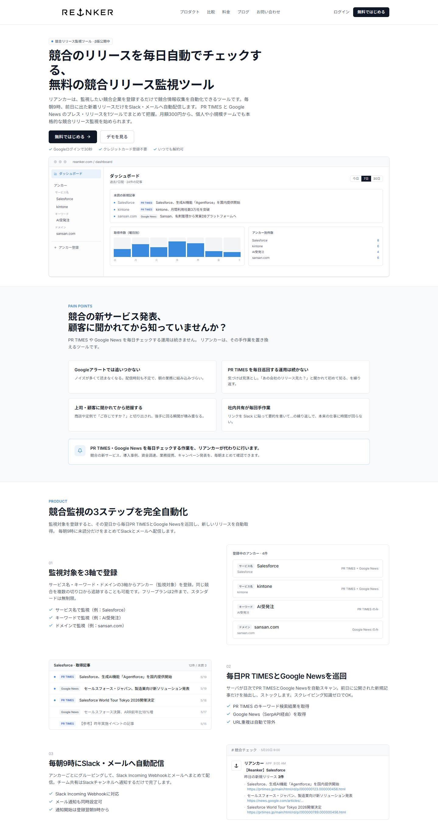Click the checkmark beside いつでも解約可
This screenshot has height=821, width=438.
click(x=155, y=149)
